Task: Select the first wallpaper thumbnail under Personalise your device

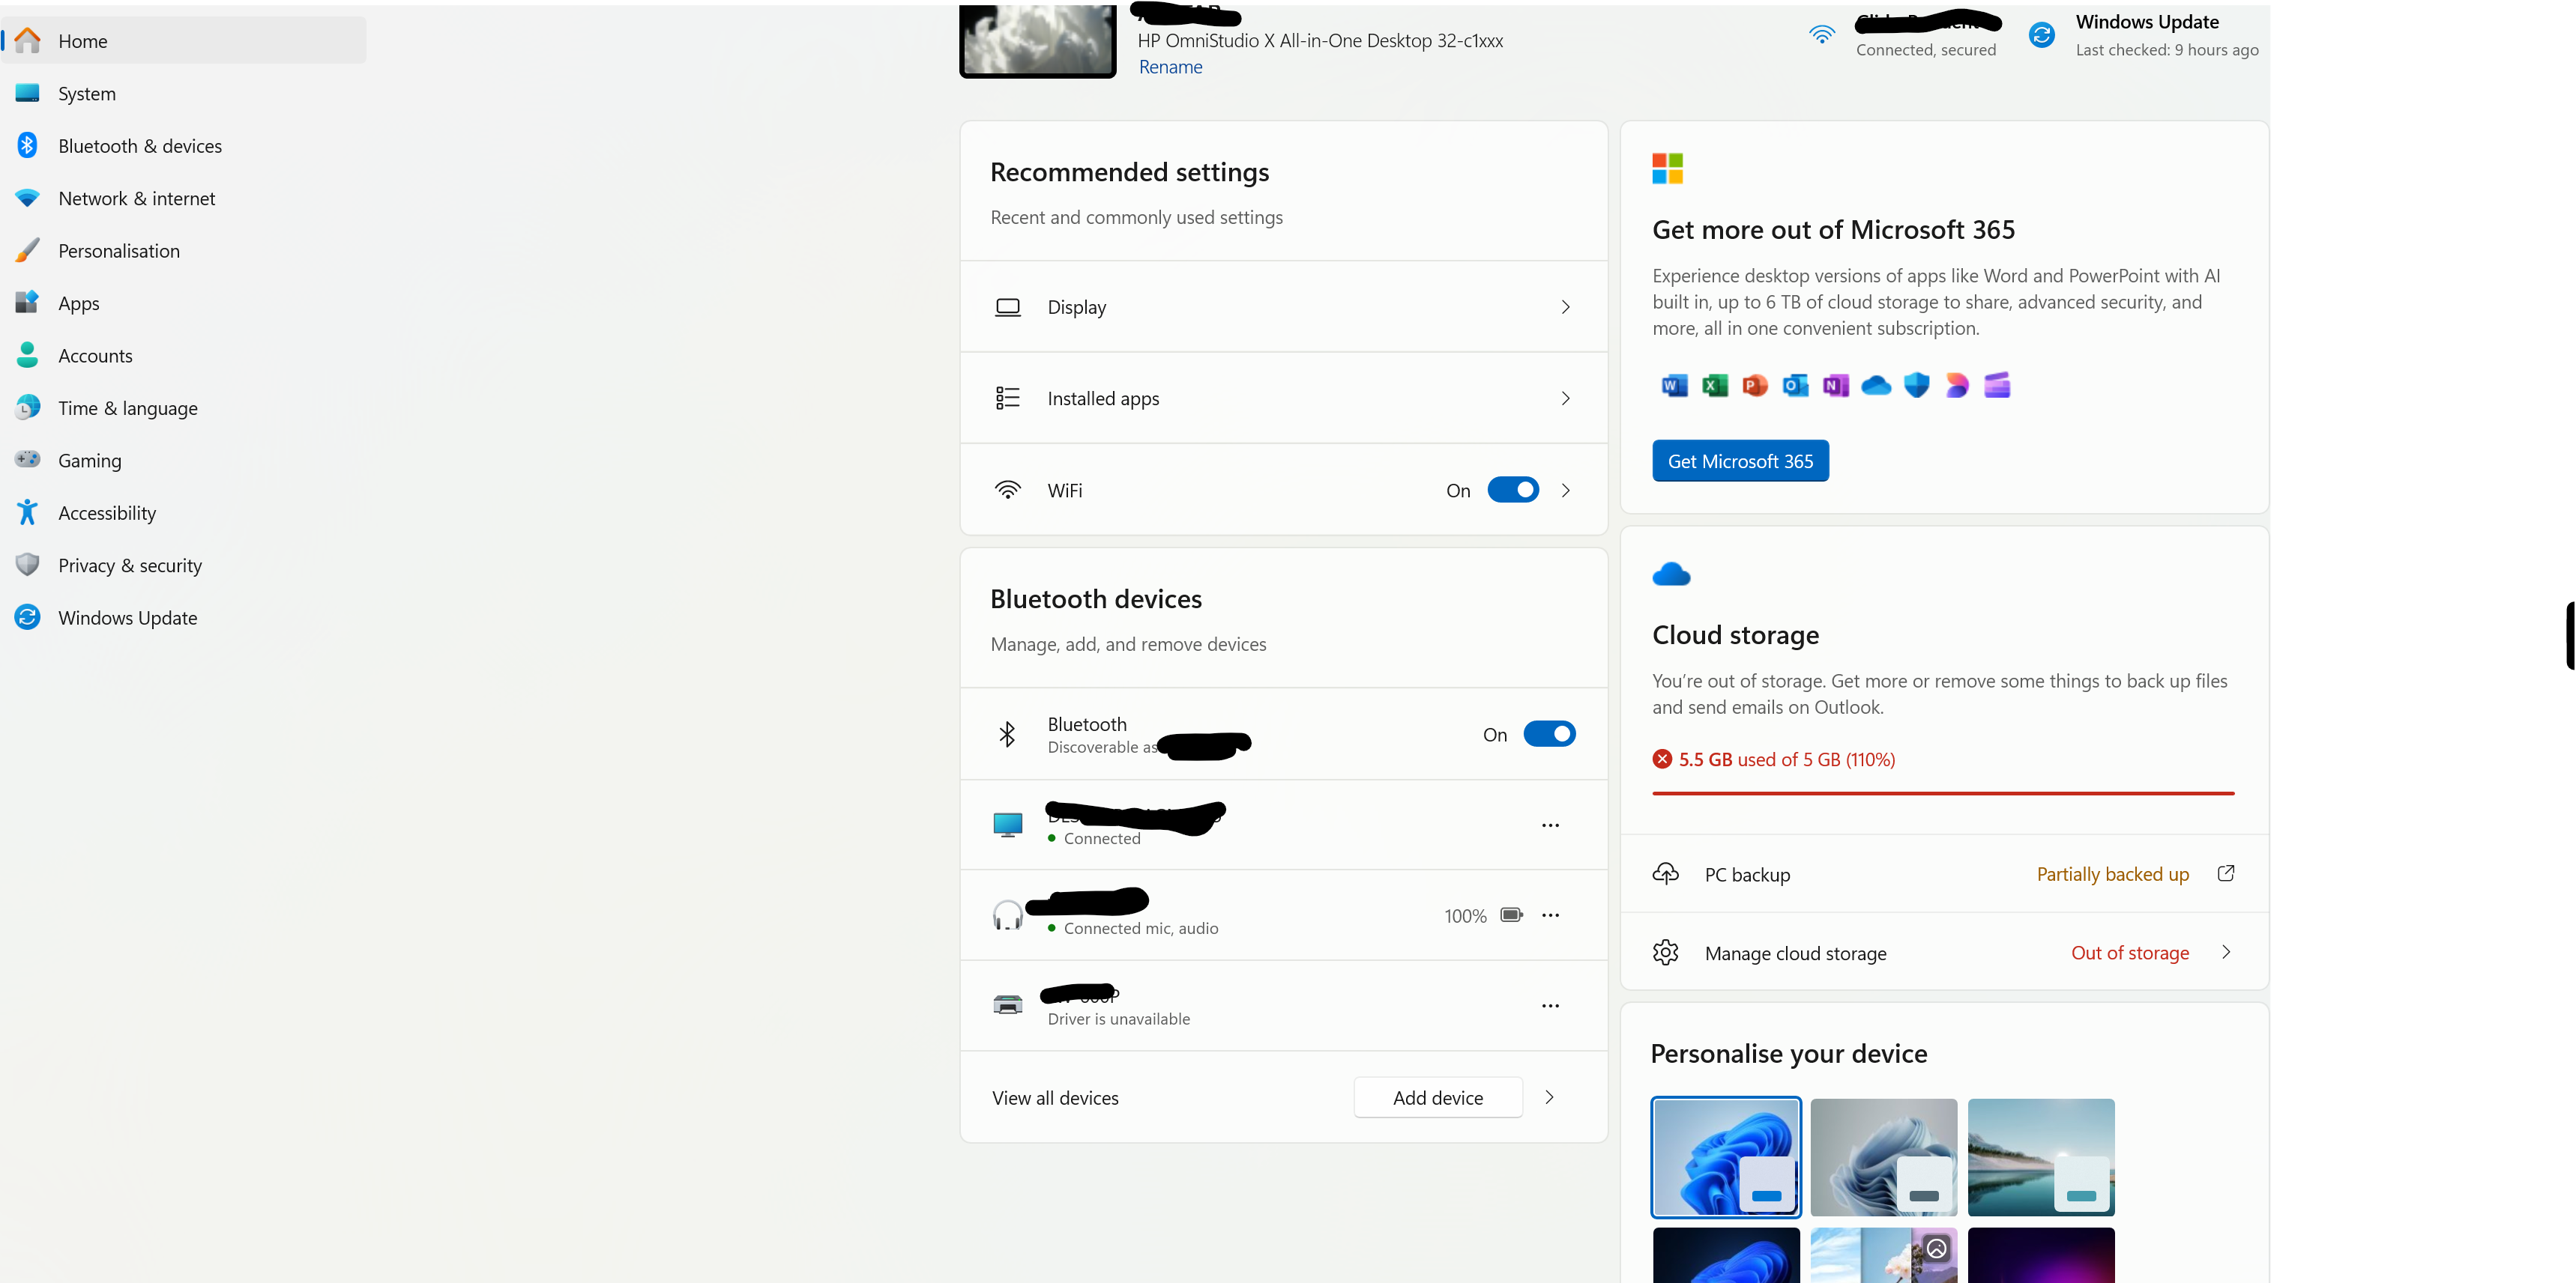Action: pyautogui.click(x=1725, y=1157)
